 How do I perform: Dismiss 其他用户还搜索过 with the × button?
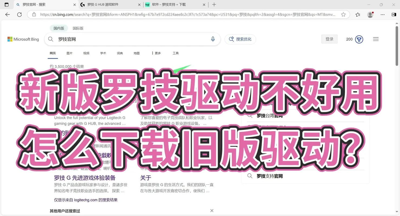[212, 211]
